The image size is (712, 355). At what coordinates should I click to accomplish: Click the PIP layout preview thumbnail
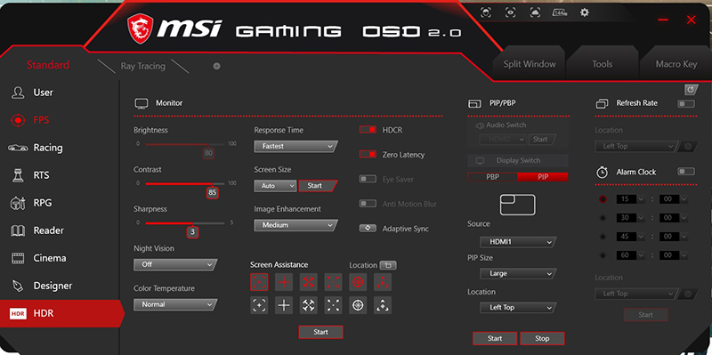(518, 205)
